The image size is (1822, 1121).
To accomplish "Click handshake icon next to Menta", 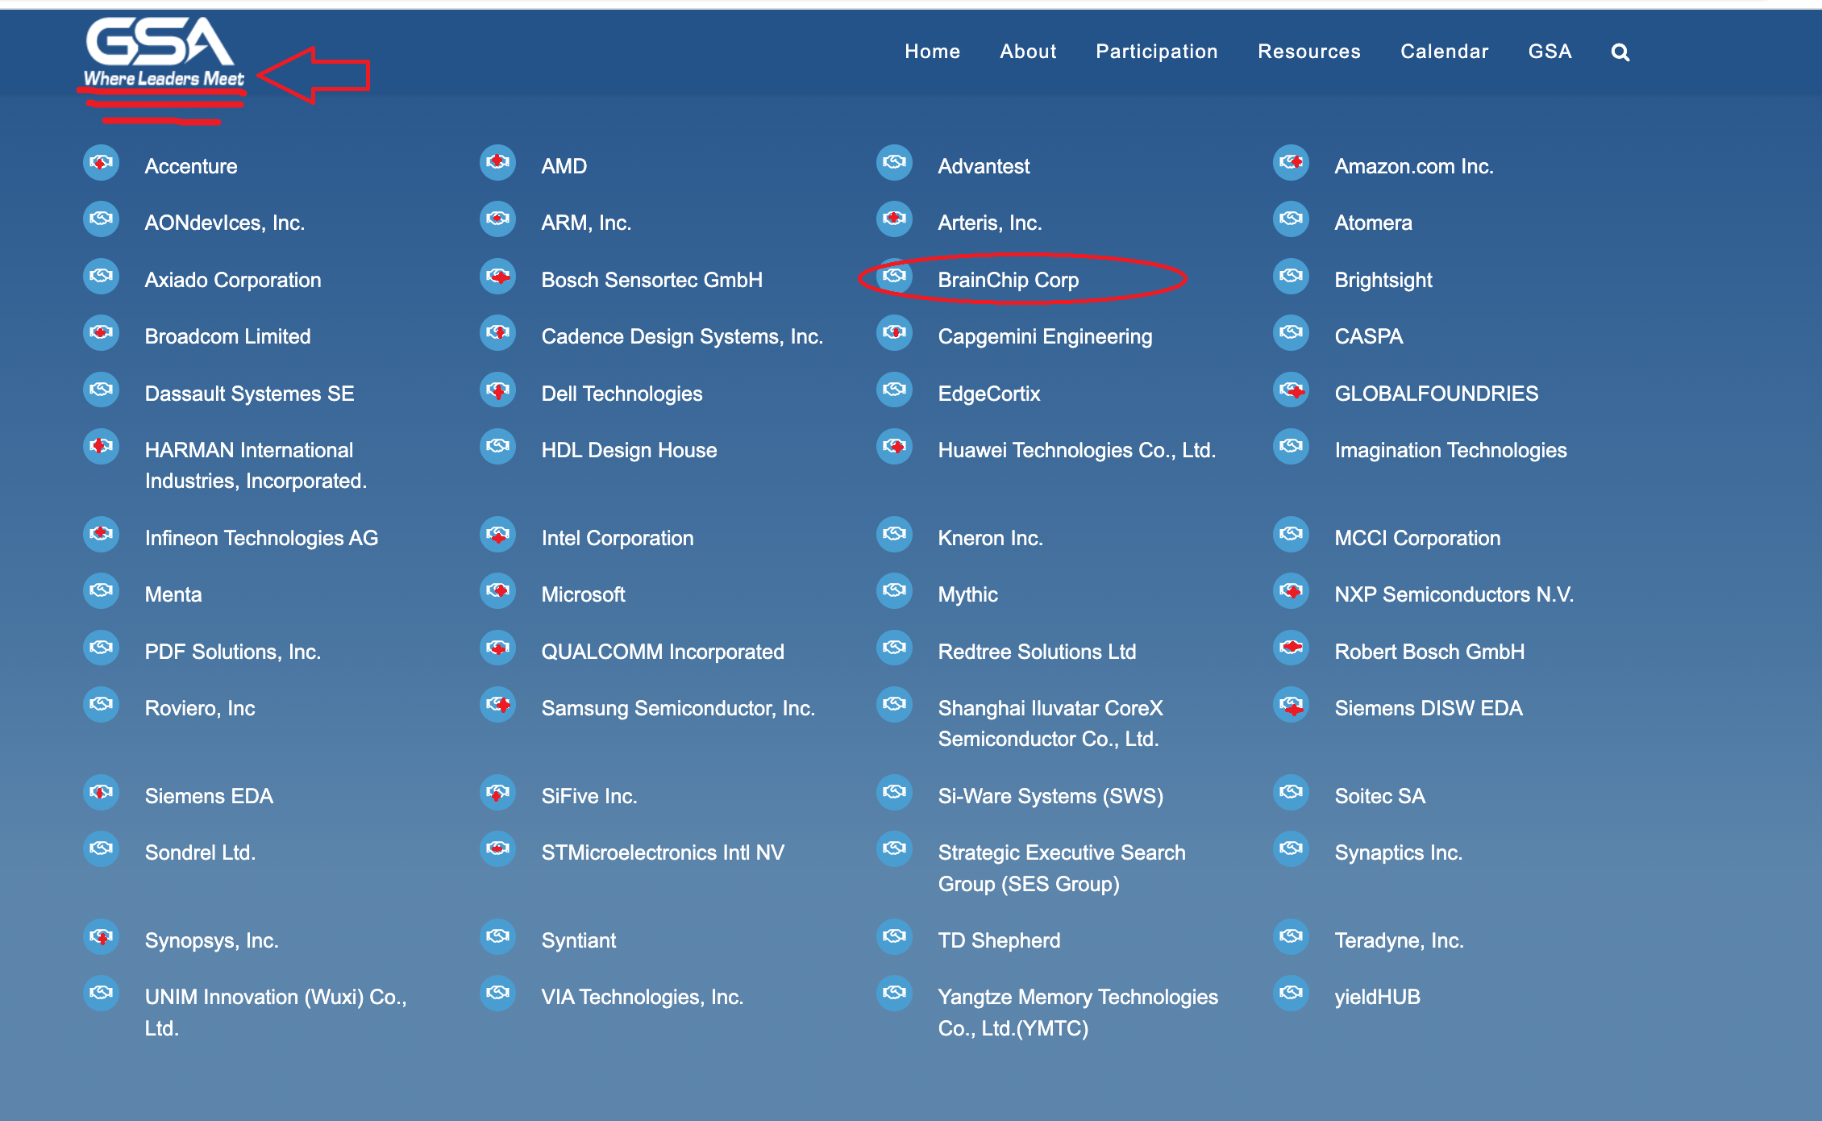I will 102,591.
